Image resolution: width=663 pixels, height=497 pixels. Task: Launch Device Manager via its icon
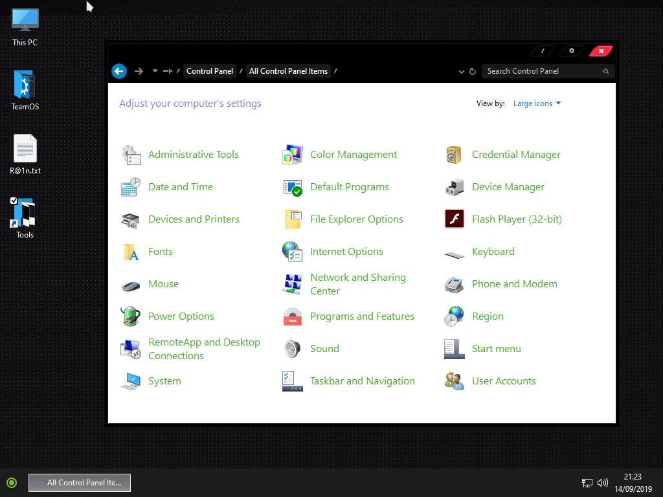(x=454, y=187)
